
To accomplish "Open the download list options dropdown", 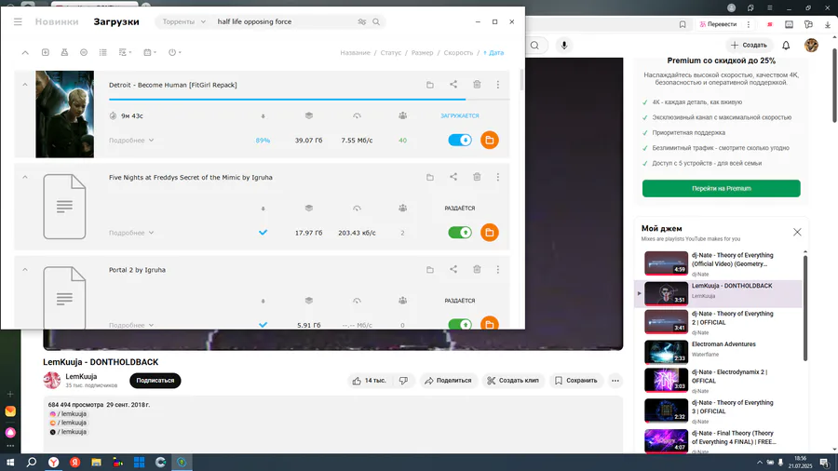I will [x=125, y=52].
